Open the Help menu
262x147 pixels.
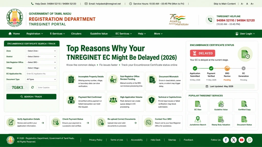pos(142,34)
